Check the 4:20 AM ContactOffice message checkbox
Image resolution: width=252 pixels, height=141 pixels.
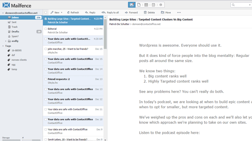tap(46, 39)
